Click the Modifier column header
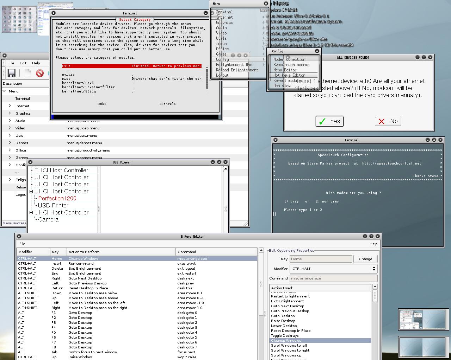Viewport: 451px width, 360px height. [33, 252]
